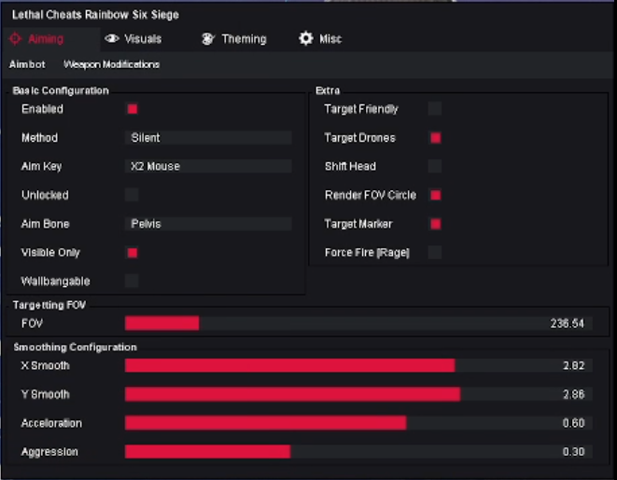The width and height of the screenshot is (617, 480).
Task: Check the Target Friendly box
Action: (435, 109)
